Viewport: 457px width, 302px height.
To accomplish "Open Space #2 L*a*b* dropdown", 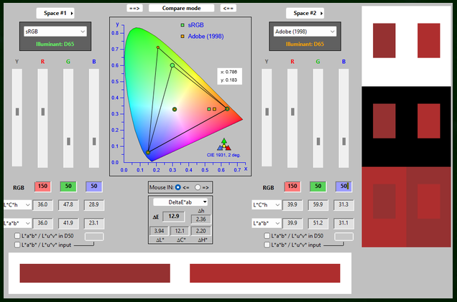I will [x=267, y=223].
